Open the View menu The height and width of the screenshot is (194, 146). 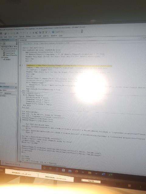pyautogui.click(x=10, y=37)
